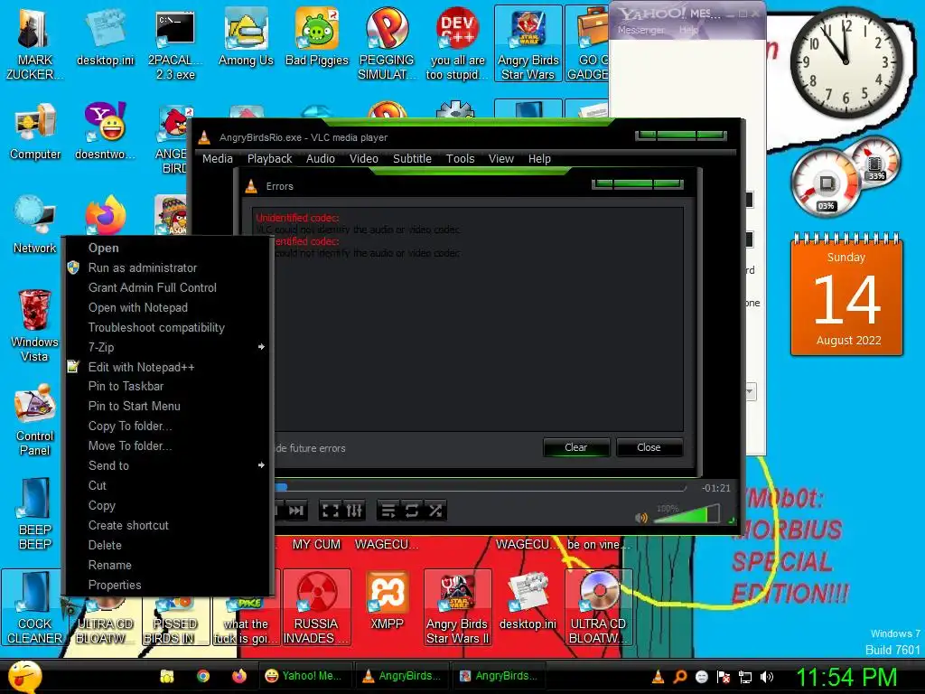Toggle the VLC loop button
This screenshot has height=694, width=925.
pos(412,511)
